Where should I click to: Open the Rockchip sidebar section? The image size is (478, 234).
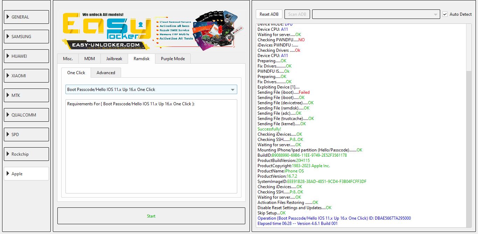tap(26, 154)
